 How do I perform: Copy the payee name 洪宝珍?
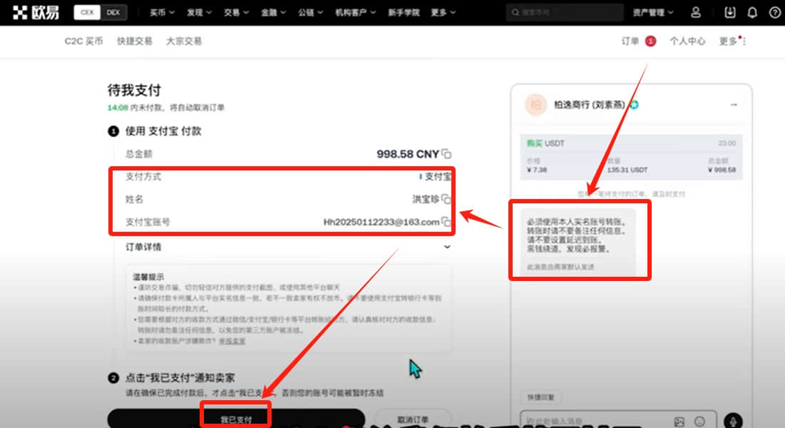coord(446,199)
